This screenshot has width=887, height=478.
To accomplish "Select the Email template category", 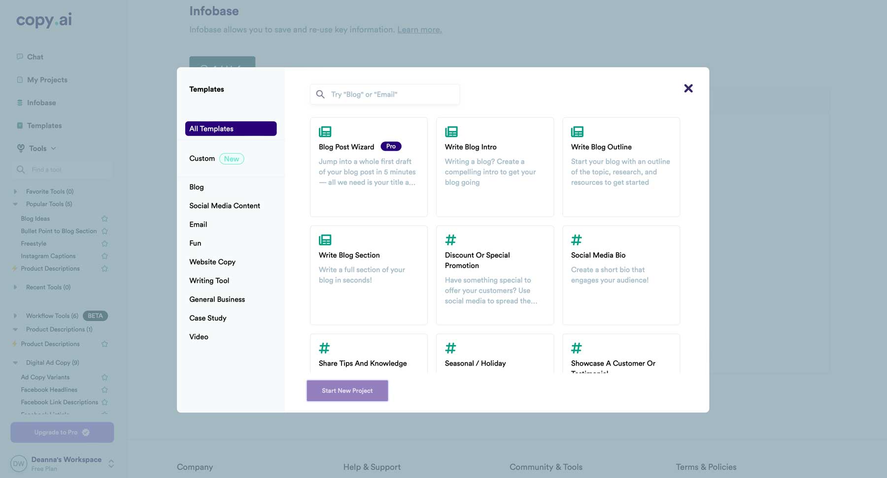I will click(198, 224).
